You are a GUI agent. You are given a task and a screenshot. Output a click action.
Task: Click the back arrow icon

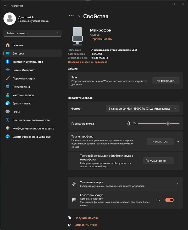point(5,6)
